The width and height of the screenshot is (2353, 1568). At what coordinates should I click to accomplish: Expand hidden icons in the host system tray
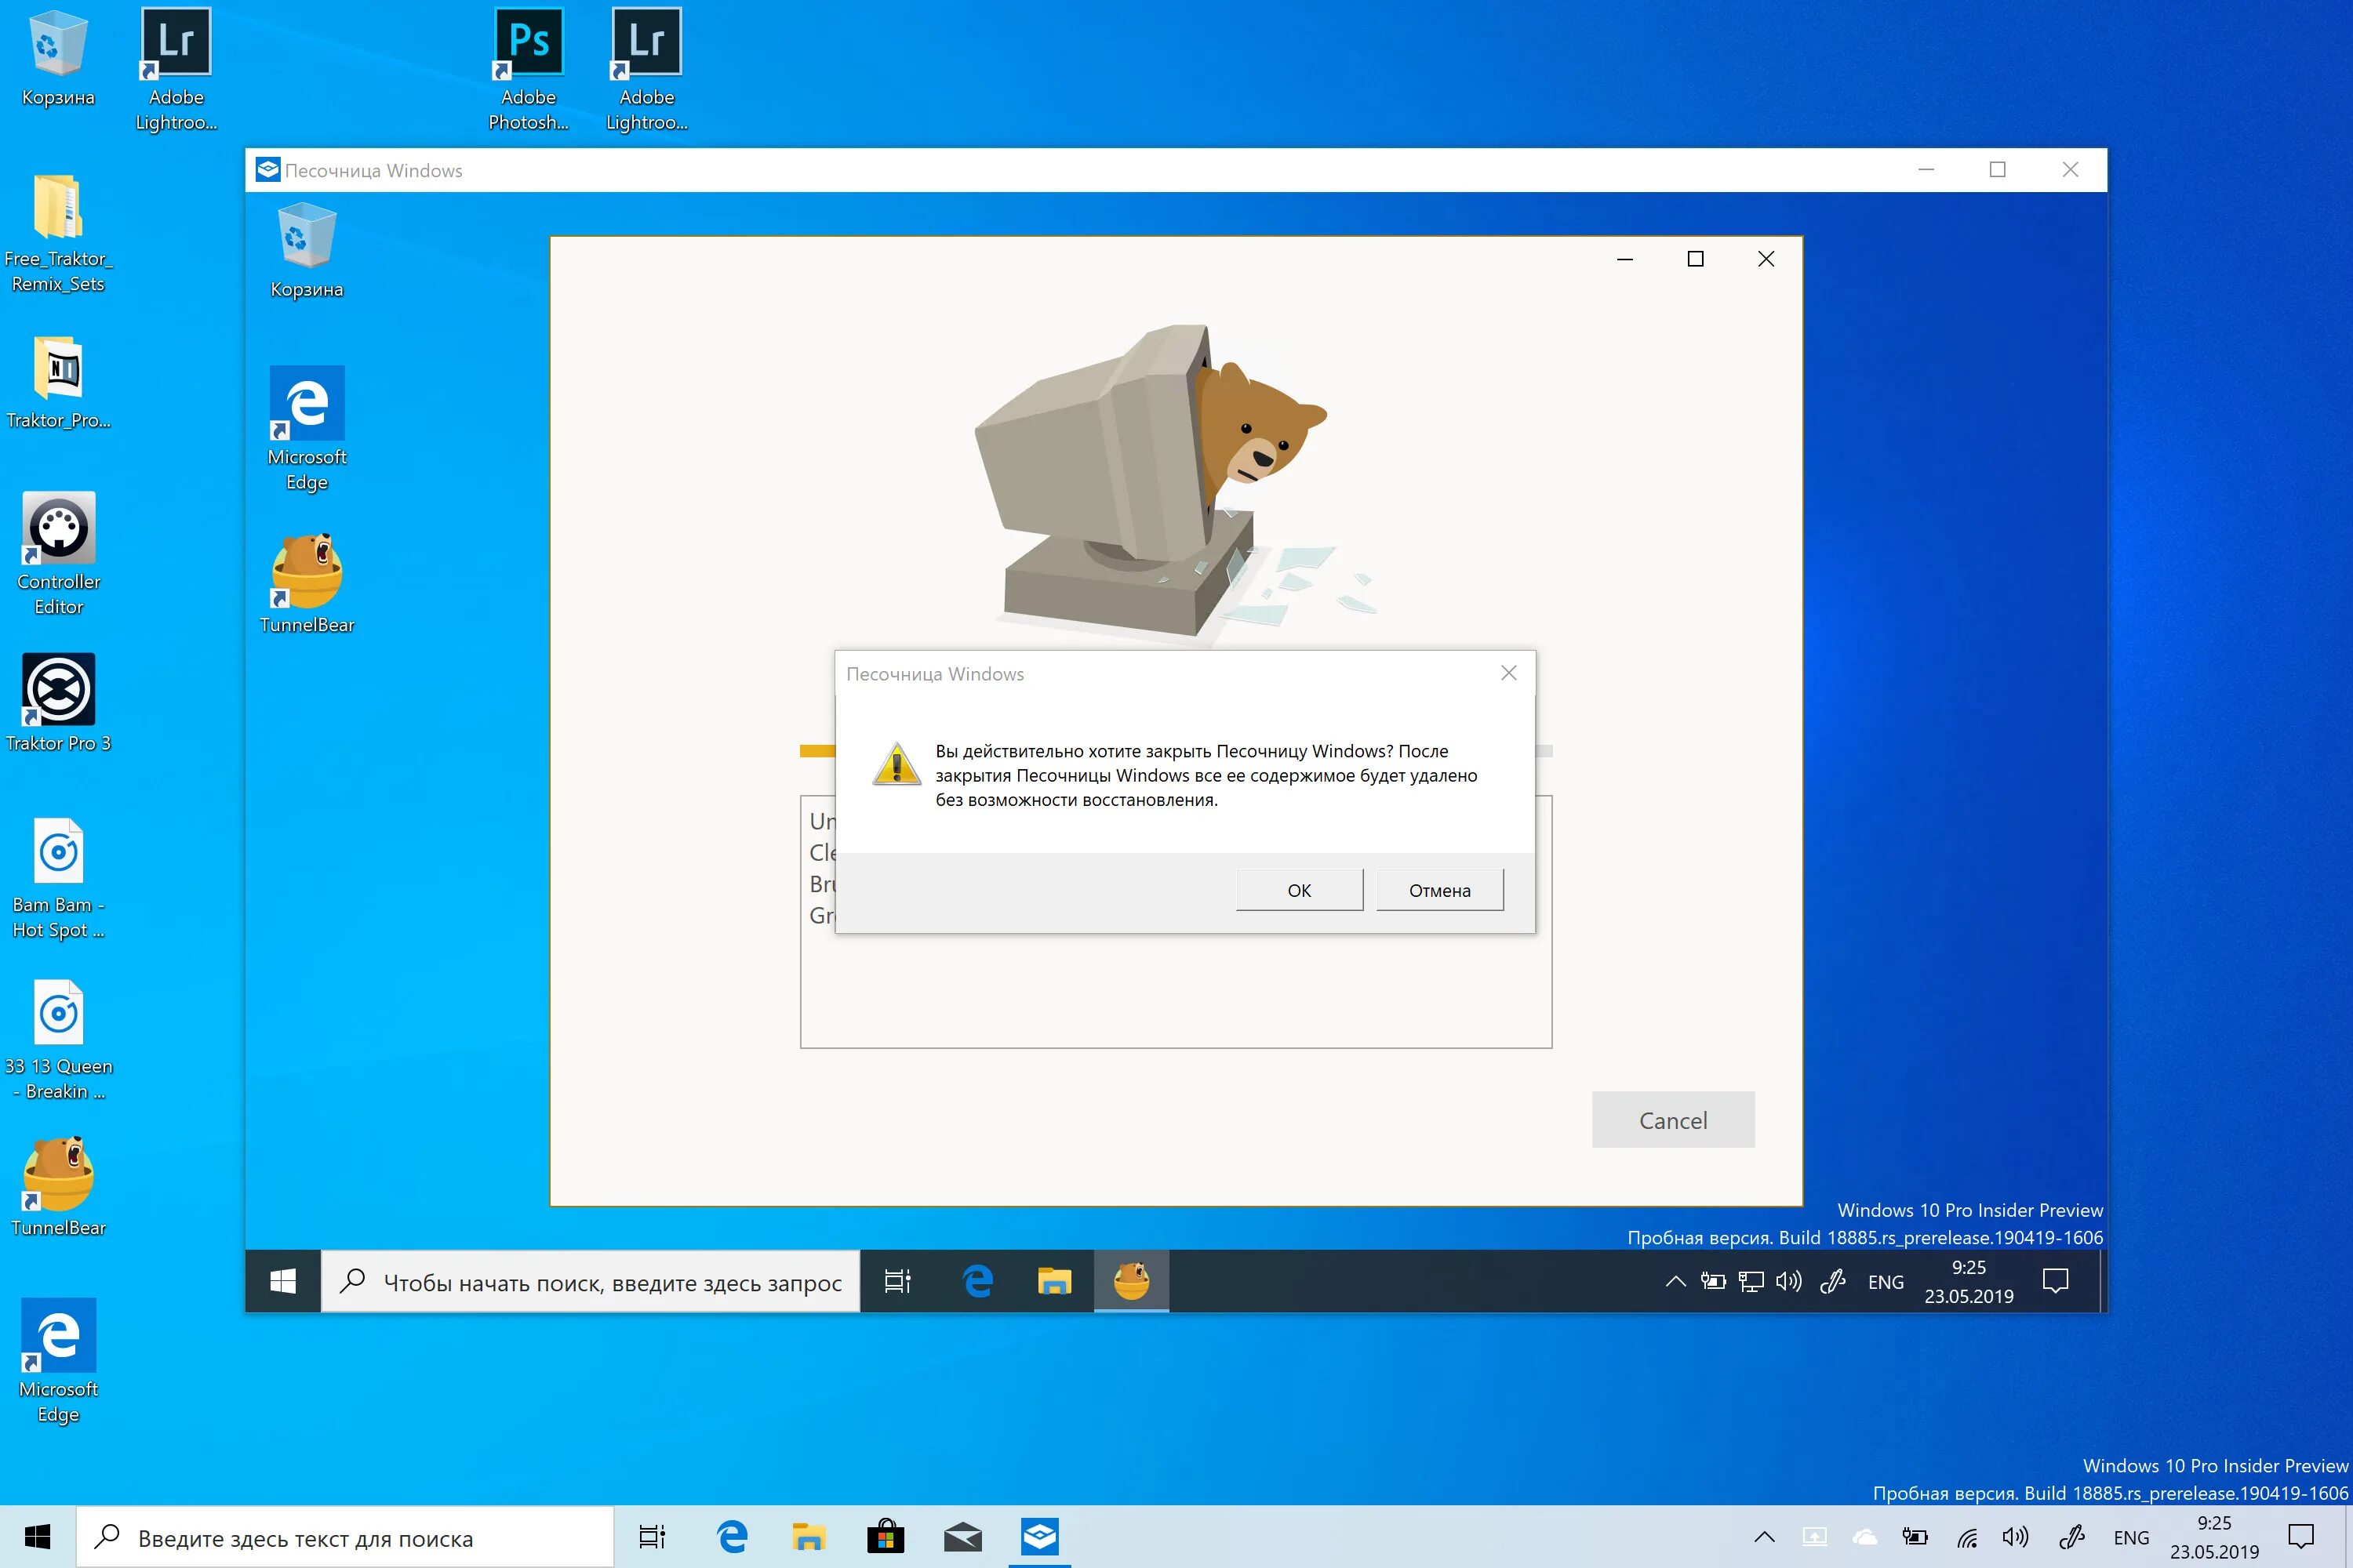1766,1537
